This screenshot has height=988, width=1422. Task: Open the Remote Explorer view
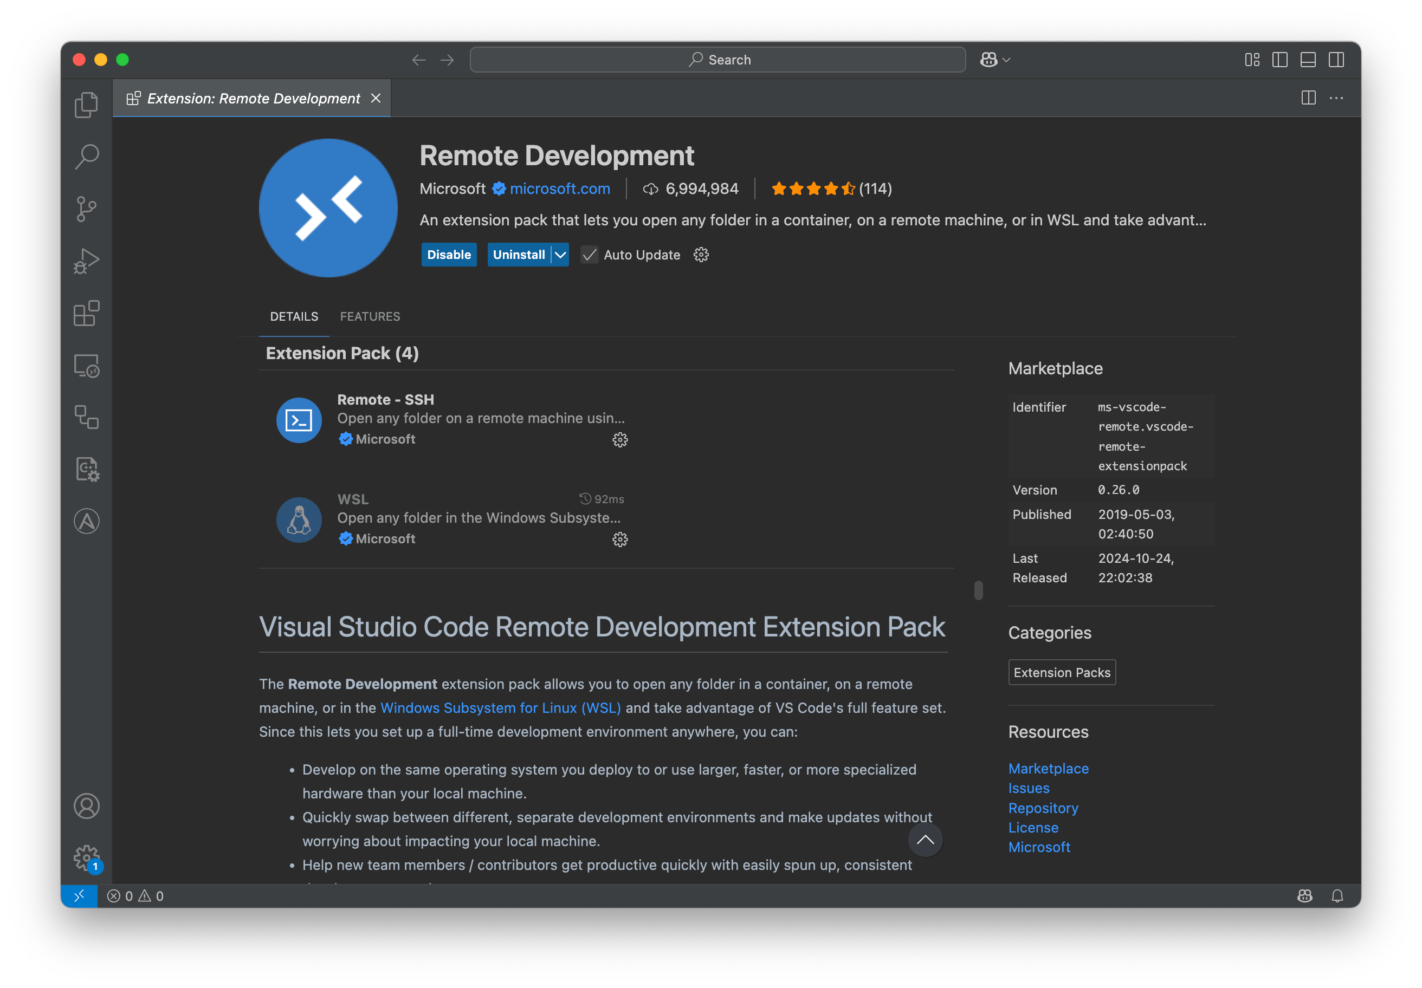86,365
